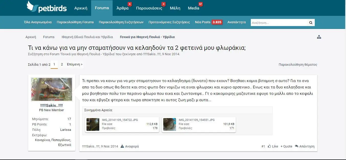
Task: Go to Forums in breadcrumb
Action: tap(49, 37)
